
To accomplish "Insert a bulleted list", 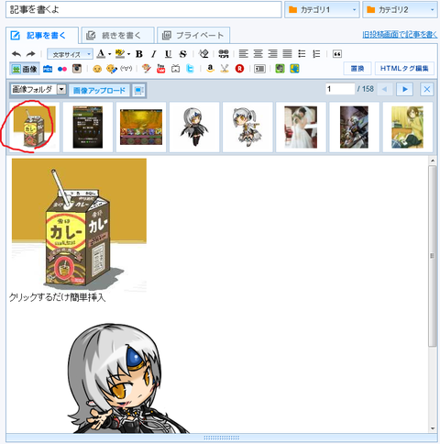I will [302, 54].
